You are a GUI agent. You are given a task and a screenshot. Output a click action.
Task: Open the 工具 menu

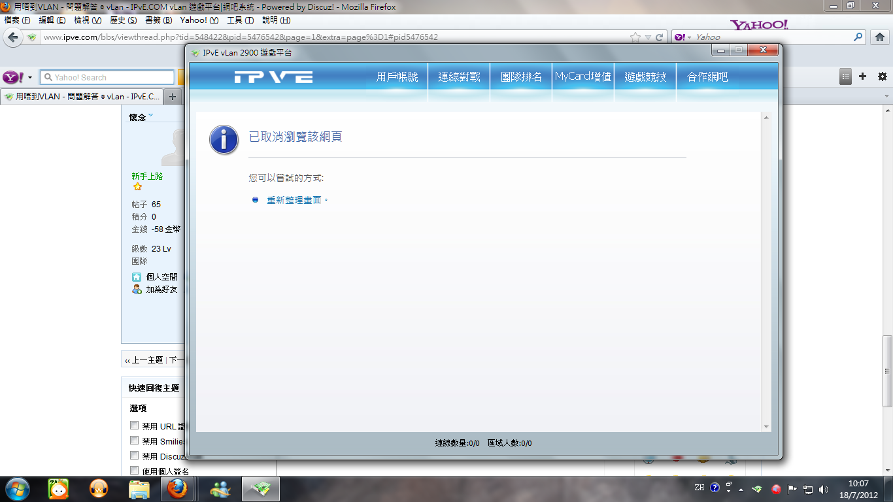[241, 20]
